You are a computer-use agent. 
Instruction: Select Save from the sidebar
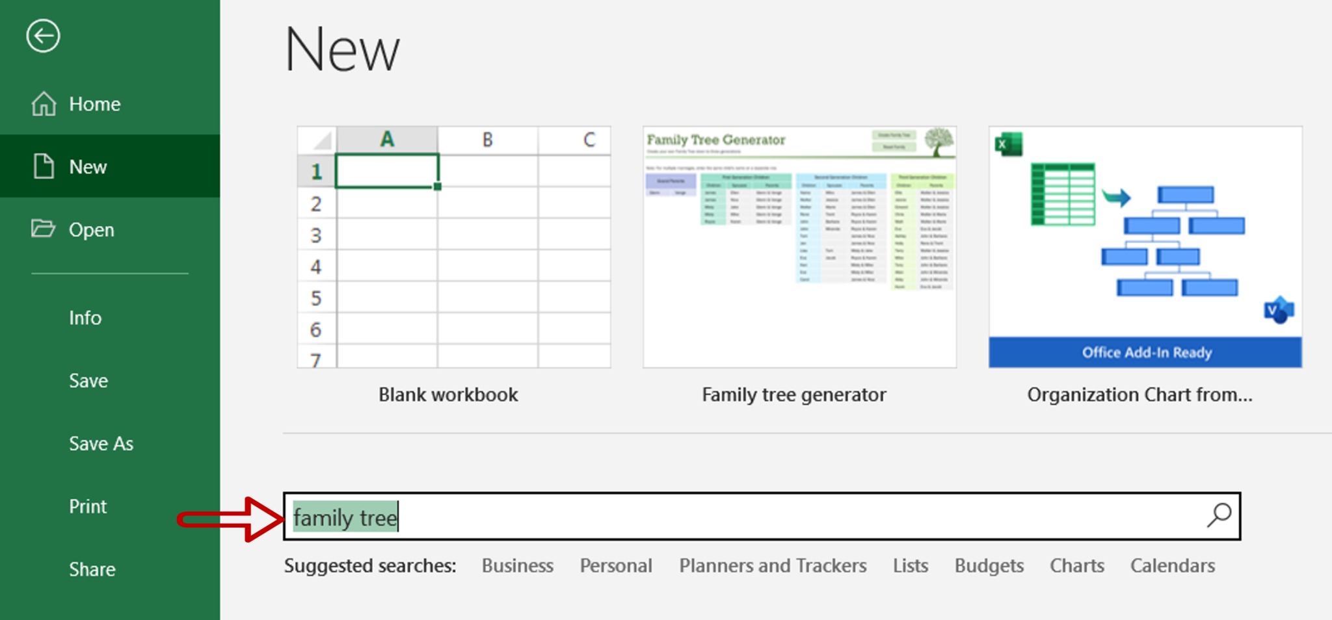(x=88, y=381)
